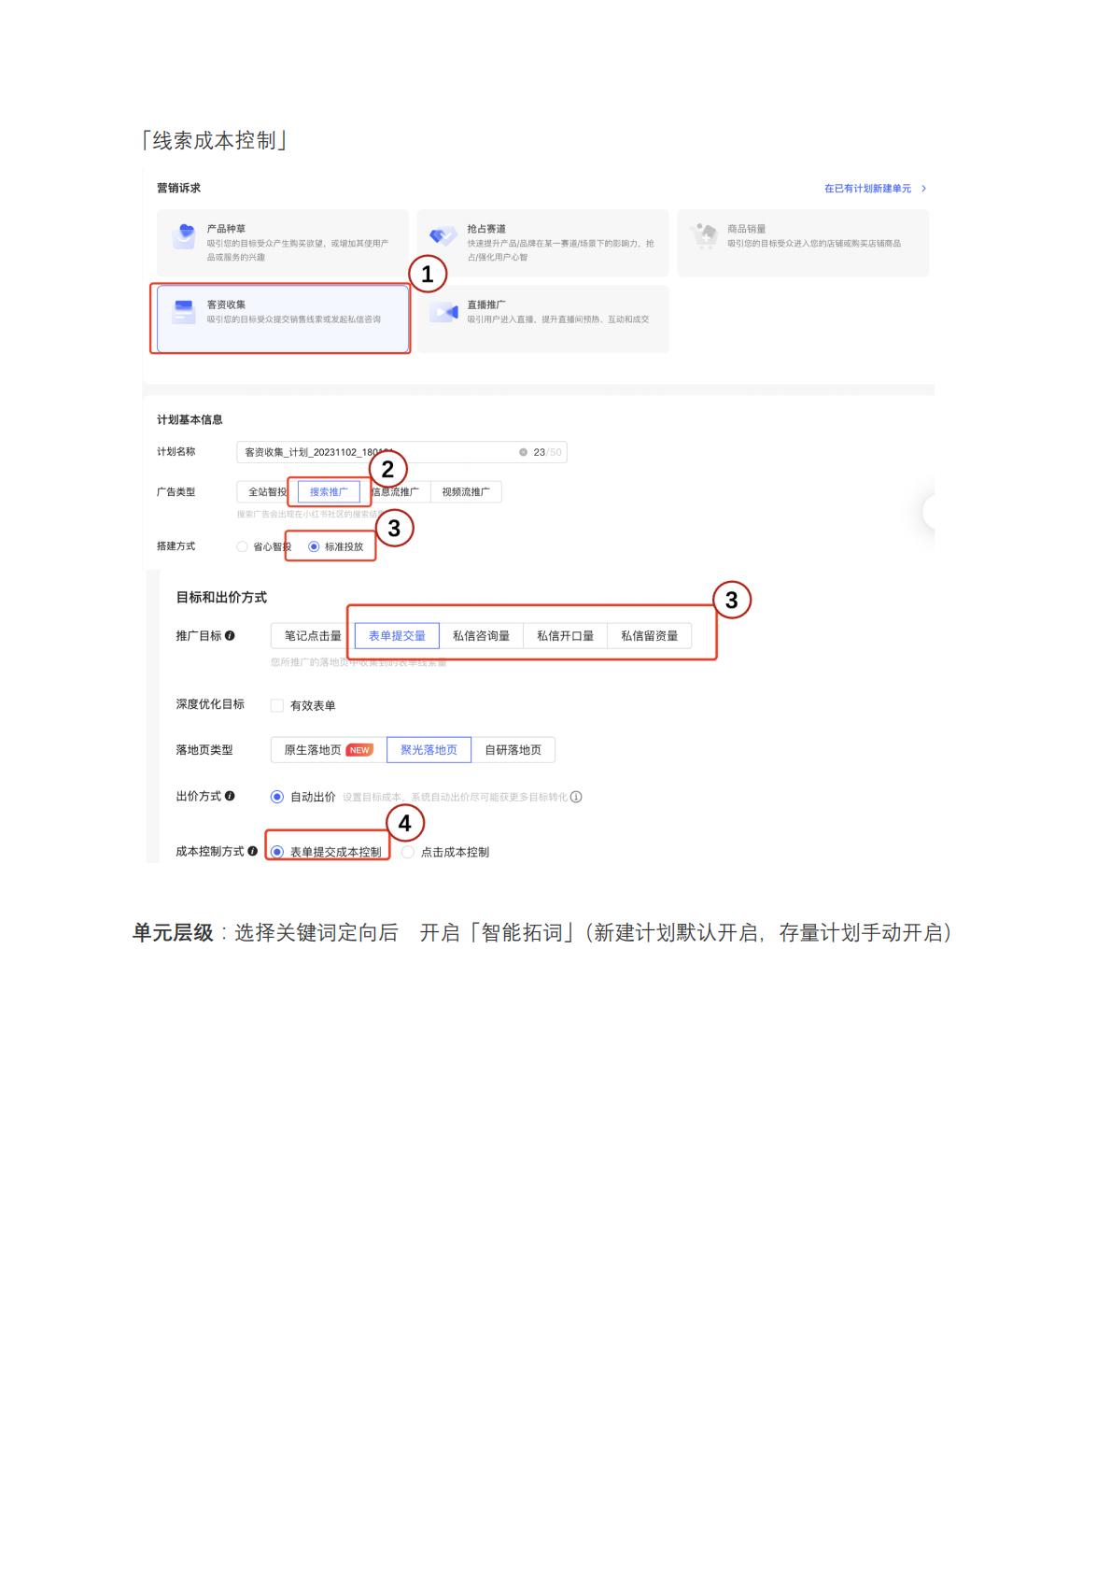1111x1572 pixels.
Task: Select 视频流推广 ad type
Action: [x=466, y=492]
